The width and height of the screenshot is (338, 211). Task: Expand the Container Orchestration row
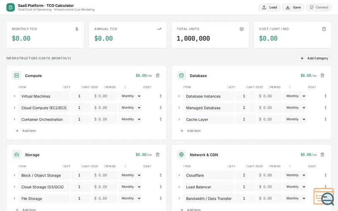coord(14,119)
